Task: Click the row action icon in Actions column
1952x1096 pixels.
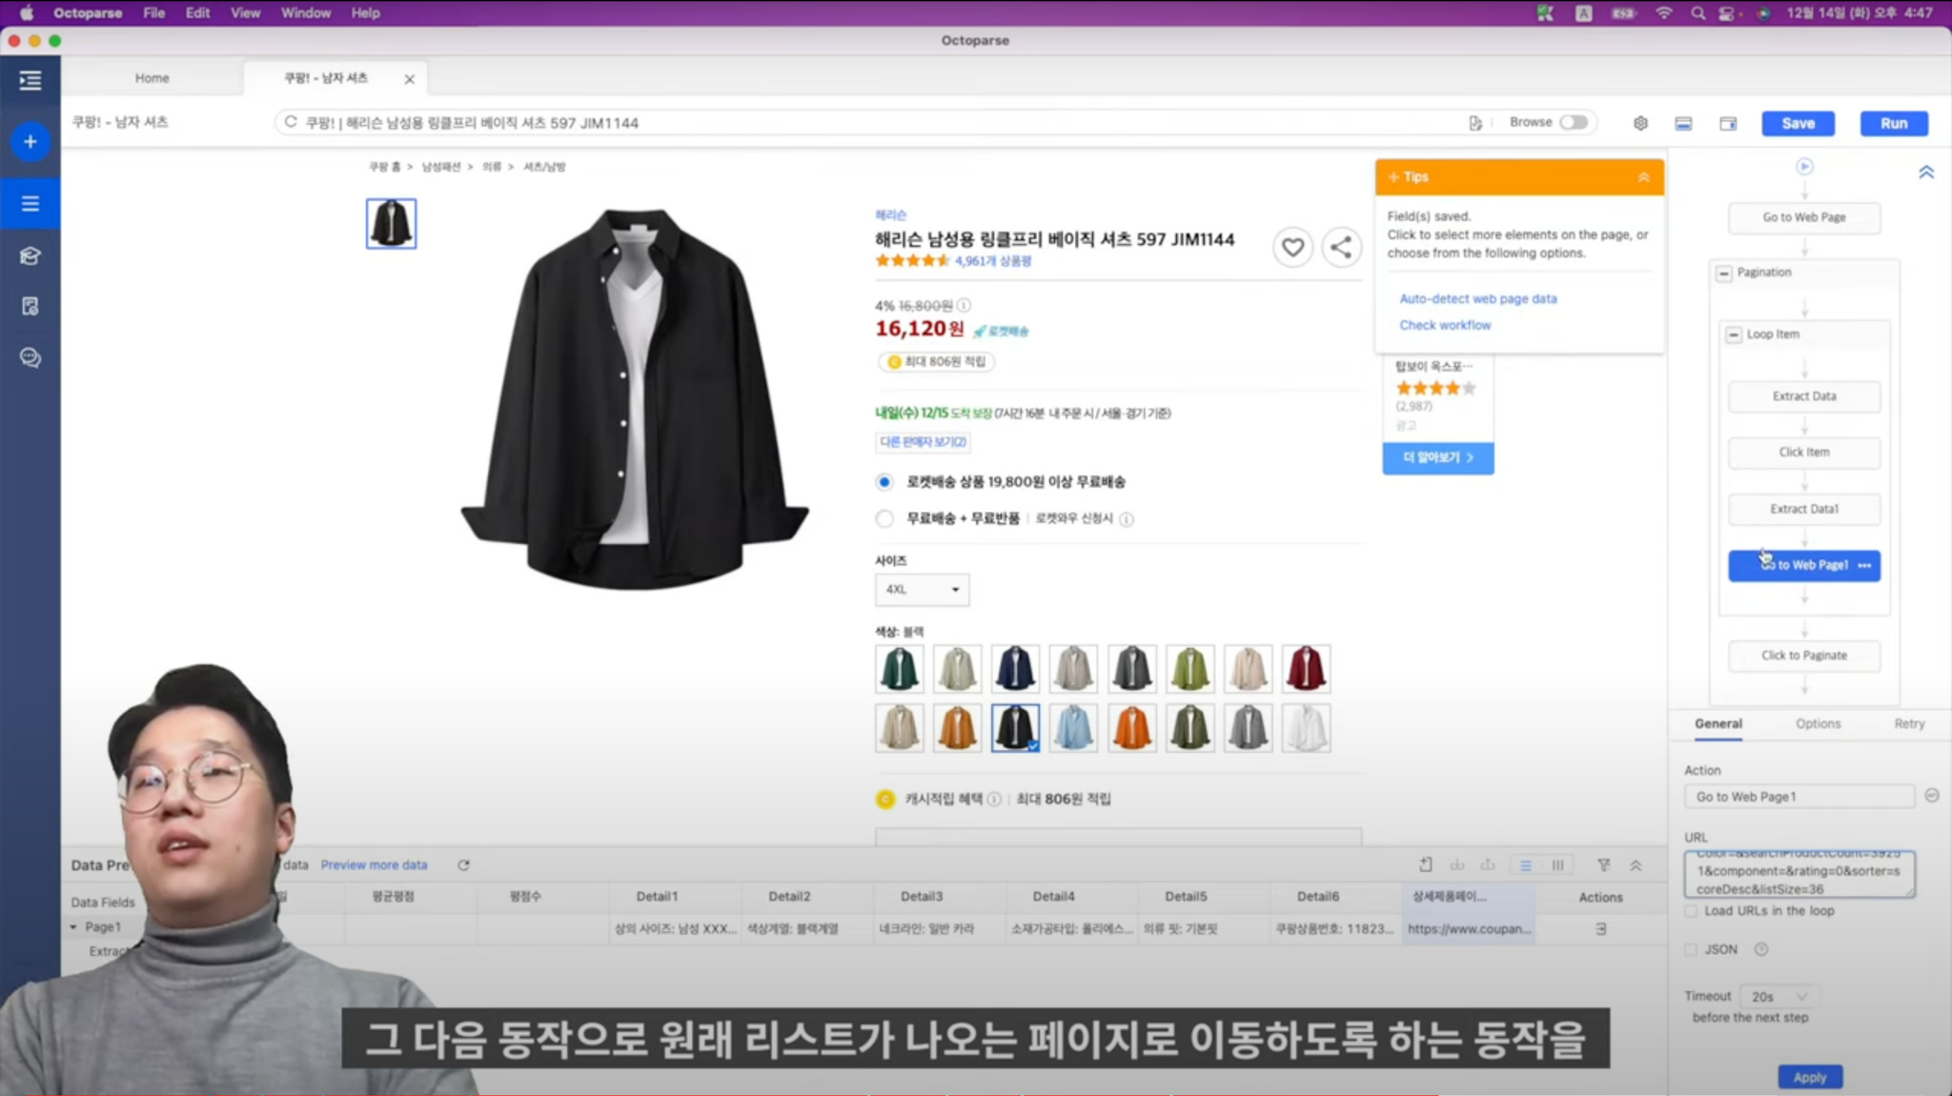Action: [x=1601, y=928]
